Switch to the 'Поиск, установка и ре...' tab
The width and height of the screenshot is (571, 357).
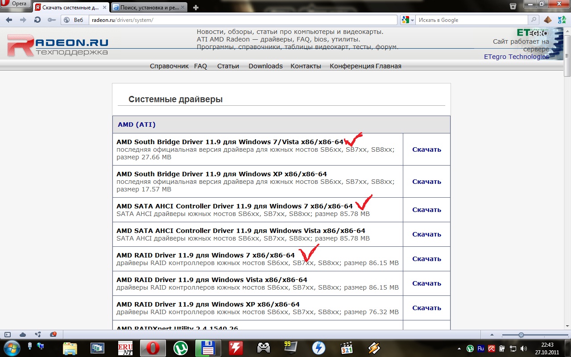point(149,7)
